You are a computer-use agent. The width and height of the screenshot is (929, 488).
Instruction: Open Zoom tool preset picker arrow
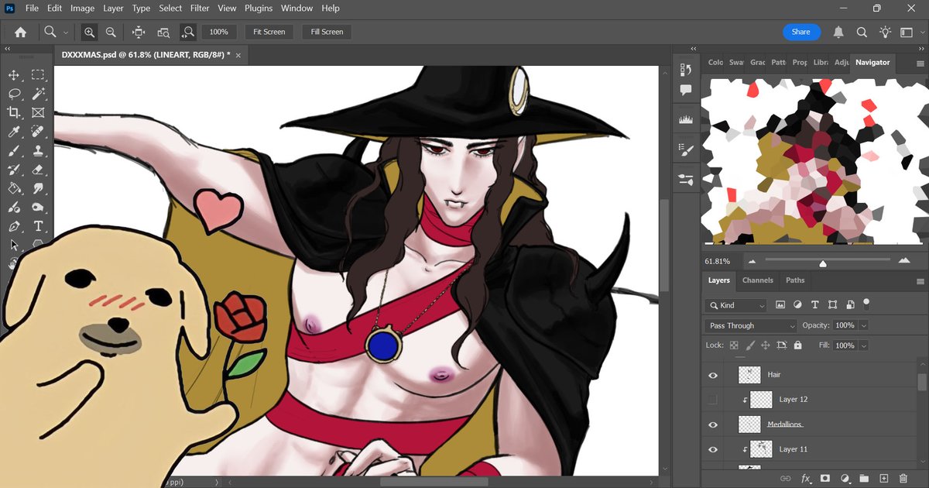click(66, 33)
